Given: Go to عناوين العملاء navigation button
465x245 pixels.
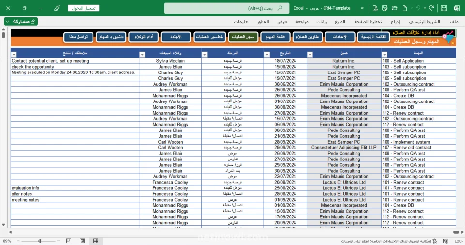Looking at the screenshot, I should click(x=308, y=37).
